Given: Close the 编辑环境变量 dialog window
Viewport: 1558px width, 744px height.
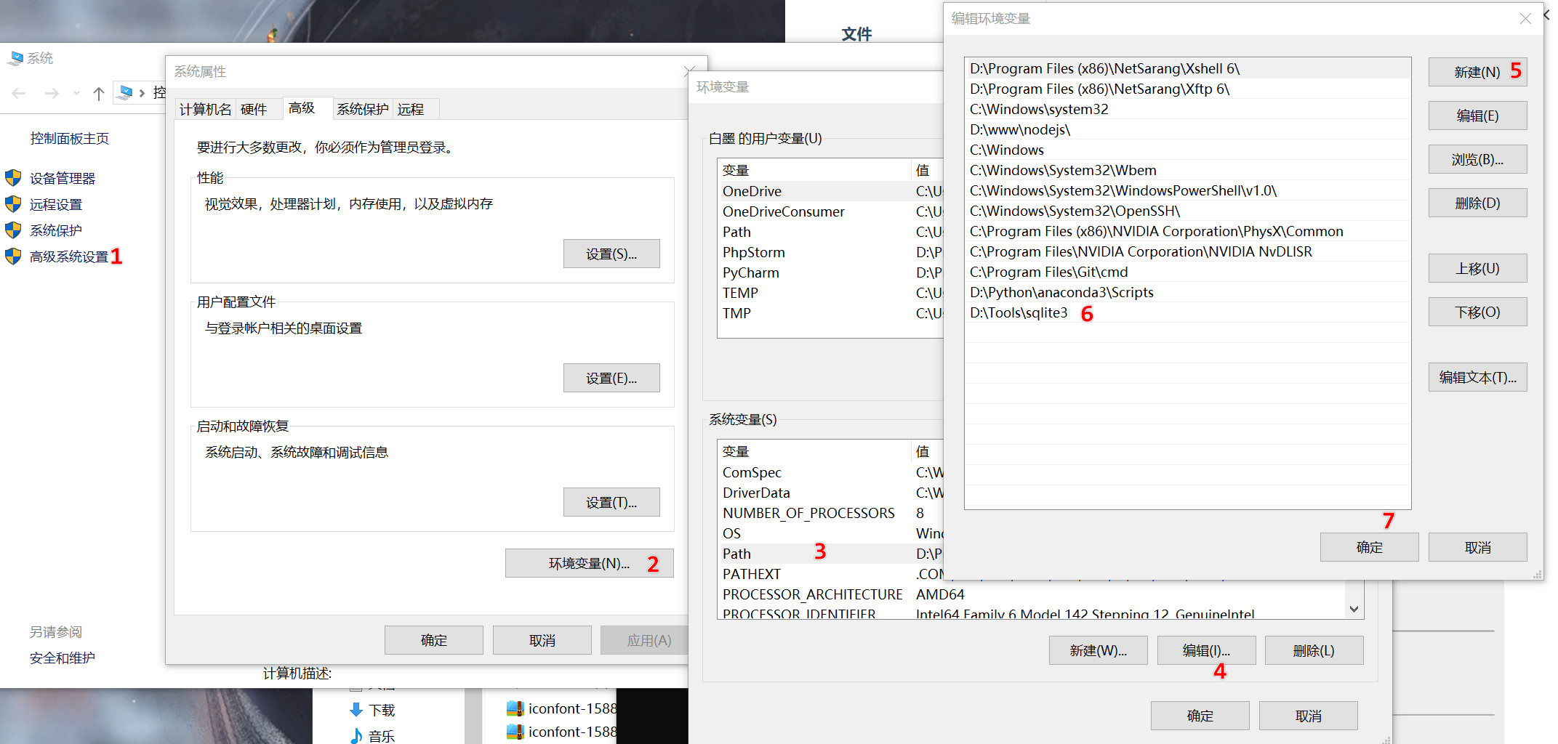Looking at the screenshot, I should coord(1525,19).
